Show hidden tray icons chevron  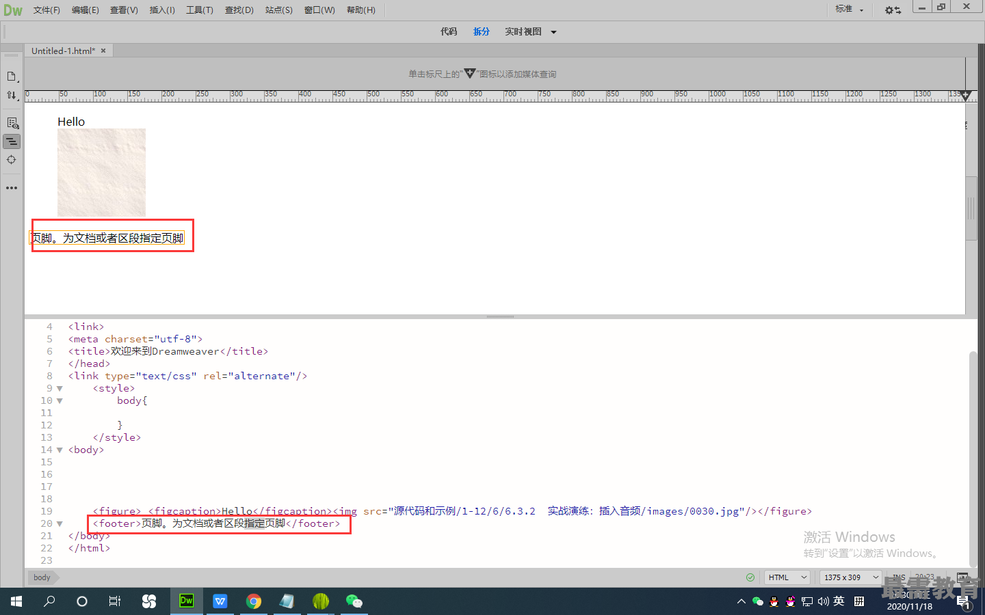click(x=741, y=601)
